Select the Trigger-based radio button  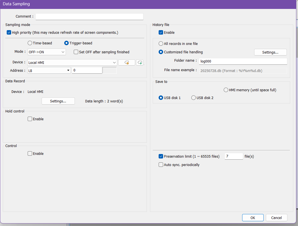tap(66, 43)
